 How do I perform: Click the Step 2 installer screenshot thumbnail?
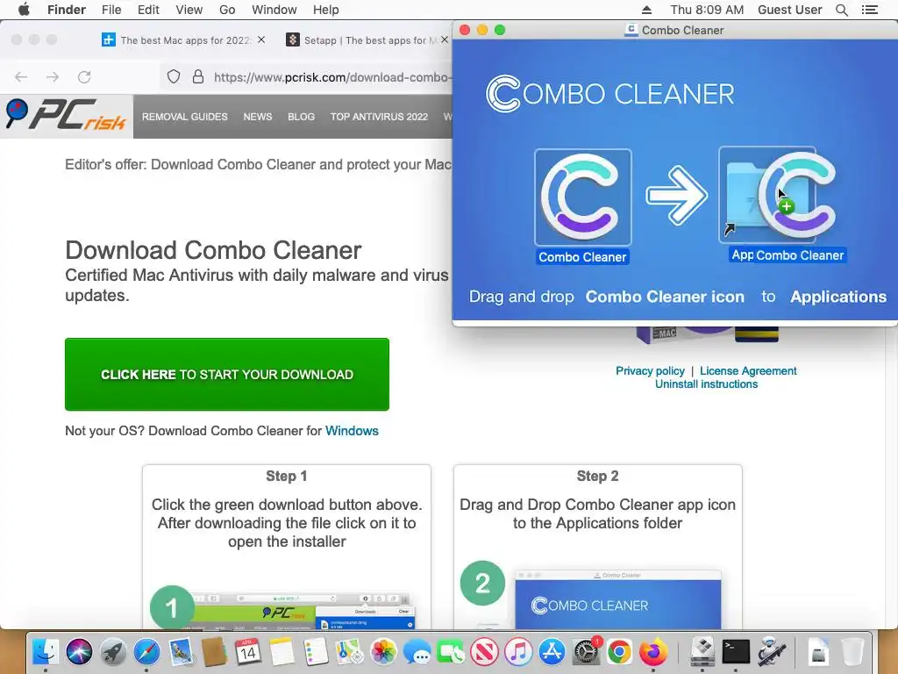point(618,599)
